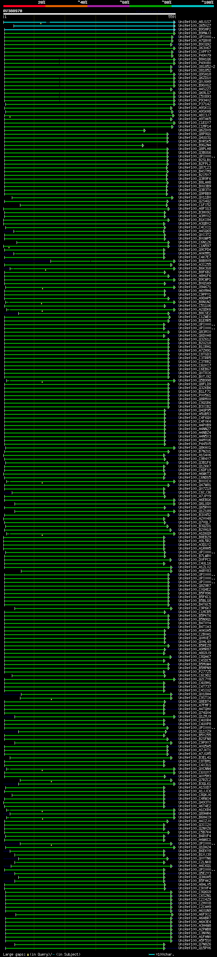Open hit UniRef100_P49080
217x957 pixels.
(195, 63)
